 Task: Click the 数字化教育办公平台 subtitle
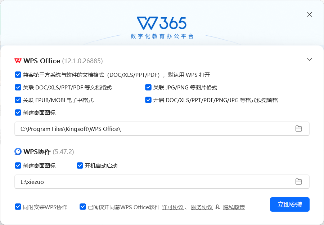(x=162, y=36)
